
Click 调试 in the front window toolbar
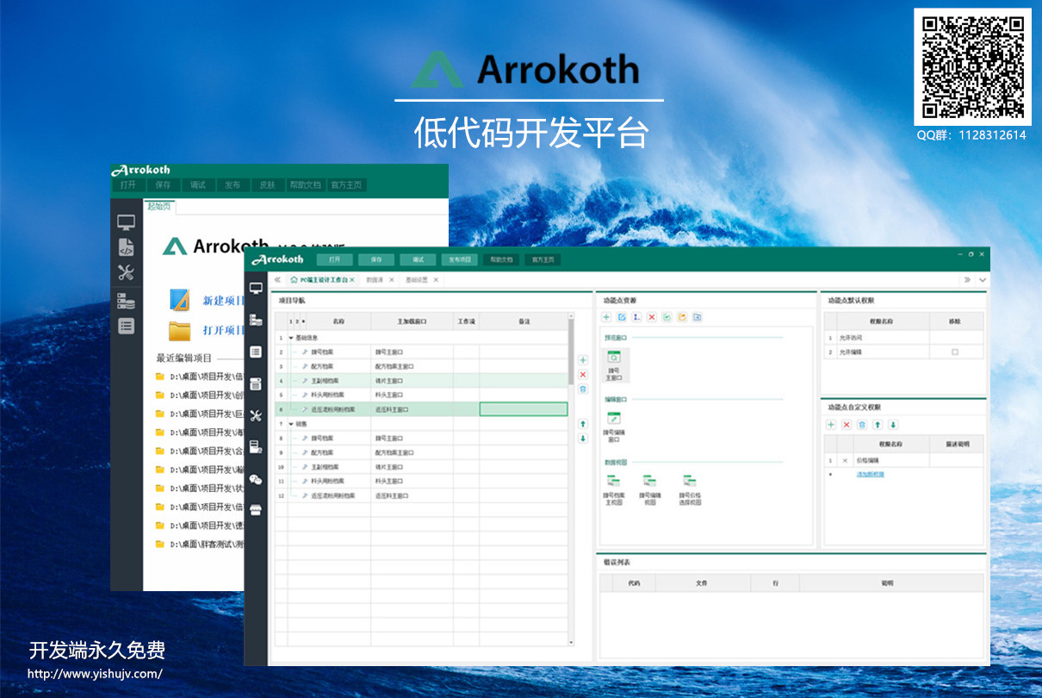click(418, 259)
